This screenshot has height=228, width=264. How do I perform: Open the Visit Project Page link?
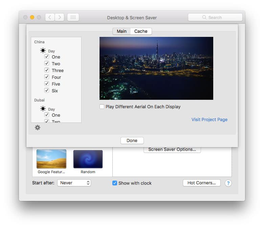click(209, 119)
